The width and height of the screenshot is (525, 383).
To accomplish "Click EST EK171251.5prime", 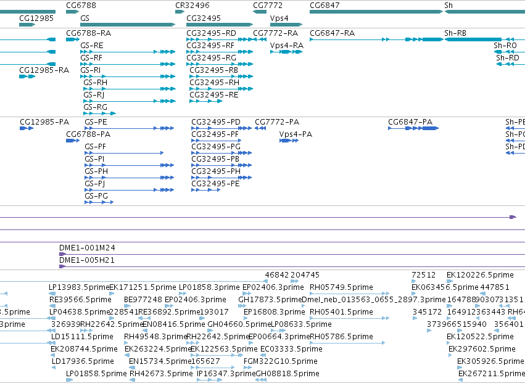I will (111, 294).
